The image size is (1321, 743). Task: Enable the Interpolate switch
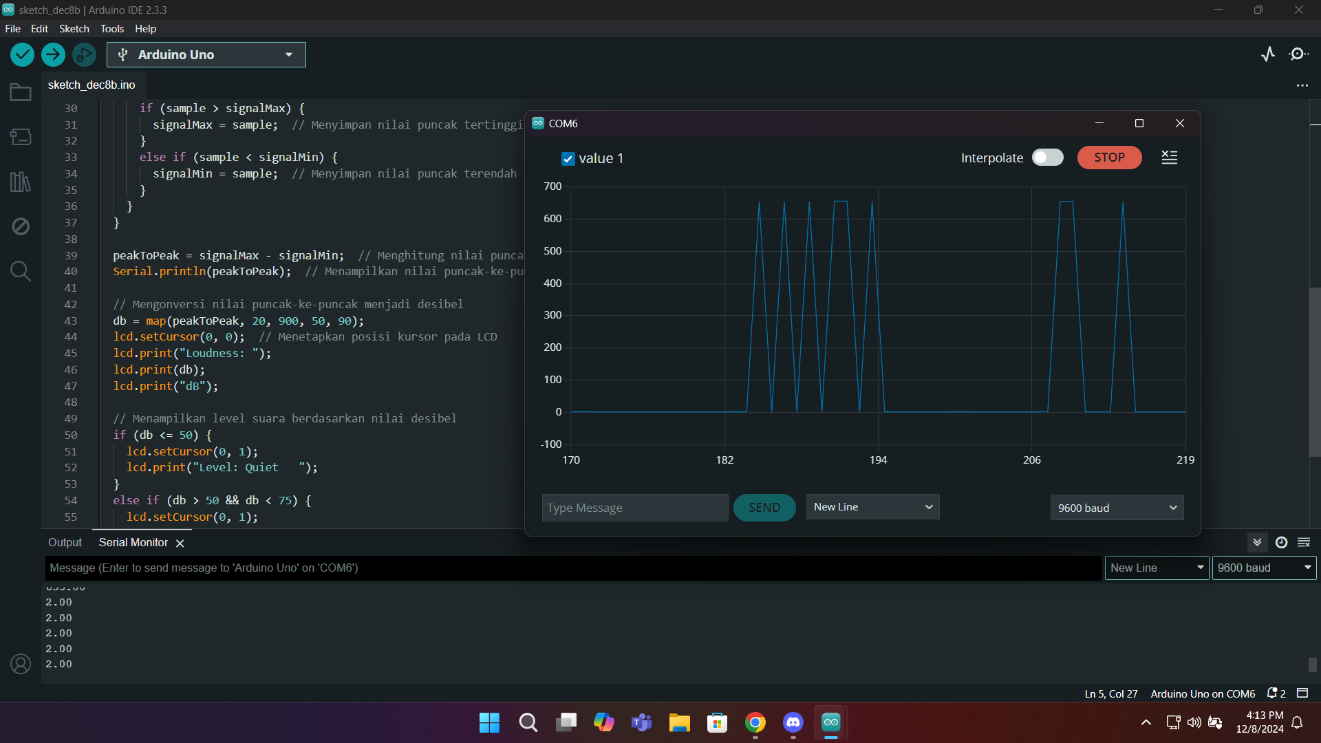[x=1047, y=158]
